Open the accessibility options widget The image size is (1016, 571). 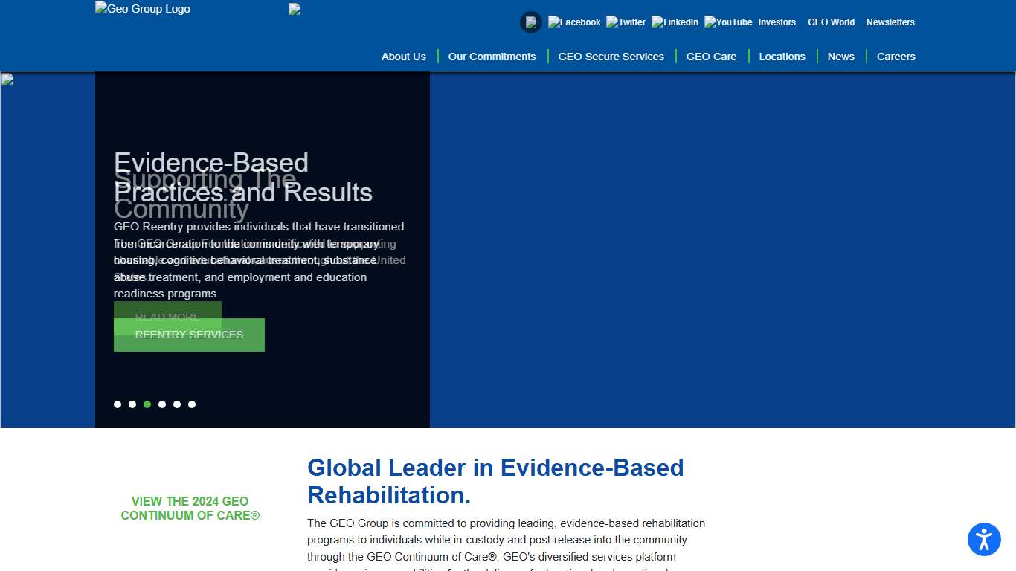pyautogui.click(x=984, y=540)
